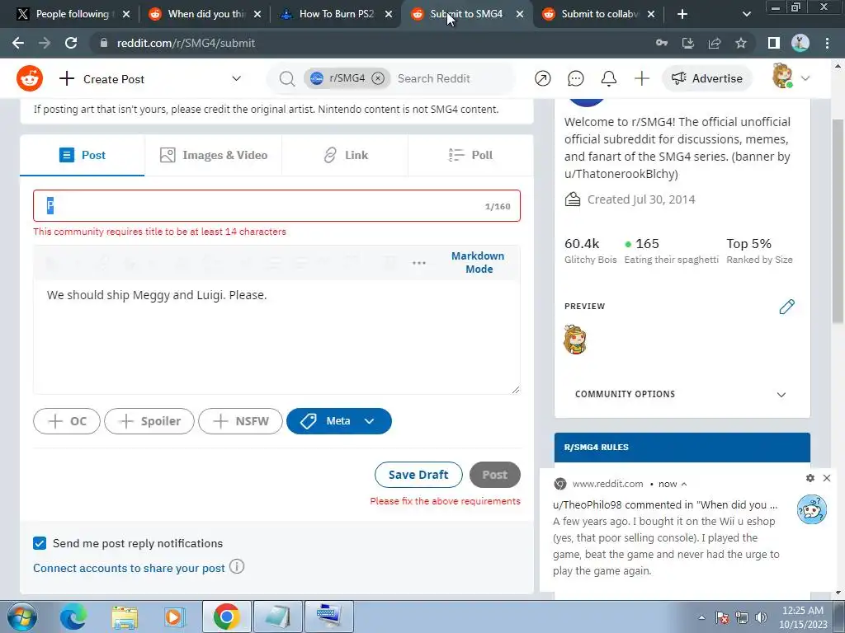
Task: Expand the user account menu
Action: coord(805,78)
